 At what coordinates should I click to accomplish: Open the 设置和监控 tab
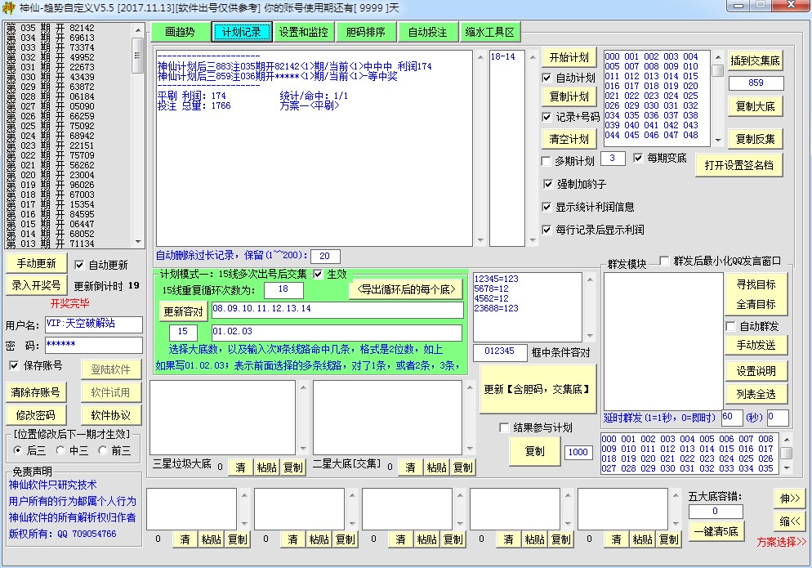click(302, 32)
